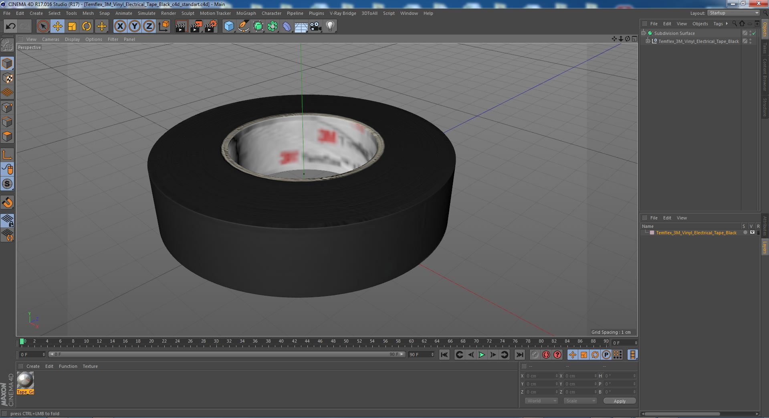The height and width of the screenshot is (418, 769).
Task: Play animation forwards
Action: coord(482,355)
